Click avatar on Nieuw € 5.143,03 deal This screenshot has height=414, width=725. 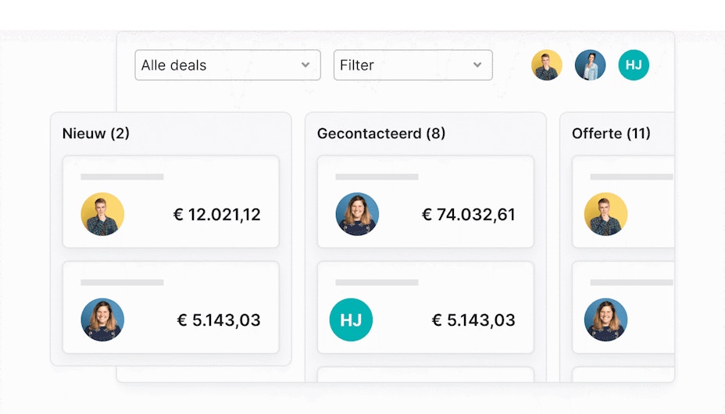[x=102, y=319]
